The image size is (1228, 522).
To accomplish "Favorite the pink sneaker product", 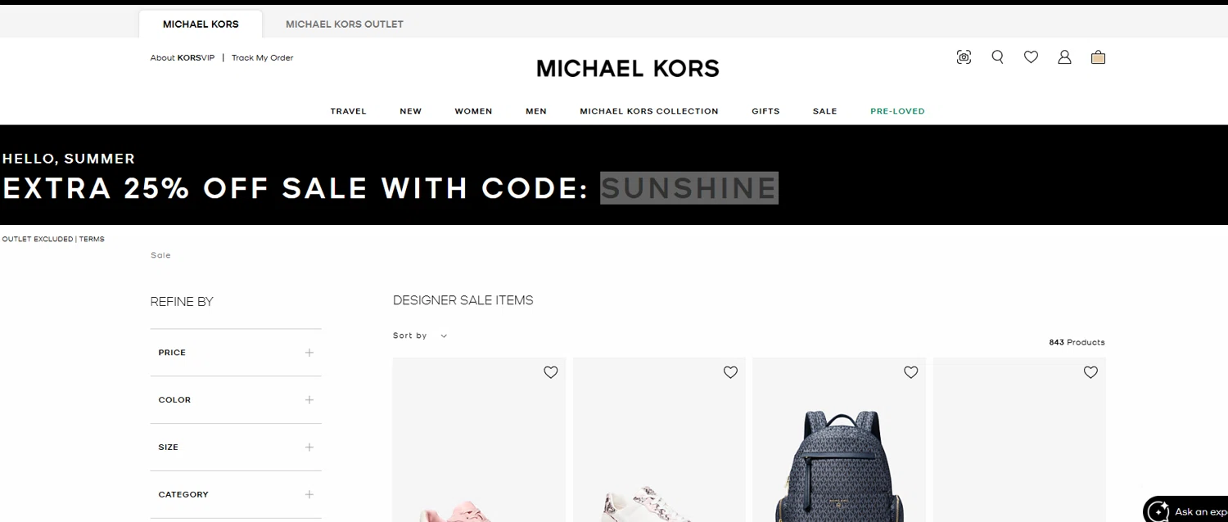I will 551,372.
